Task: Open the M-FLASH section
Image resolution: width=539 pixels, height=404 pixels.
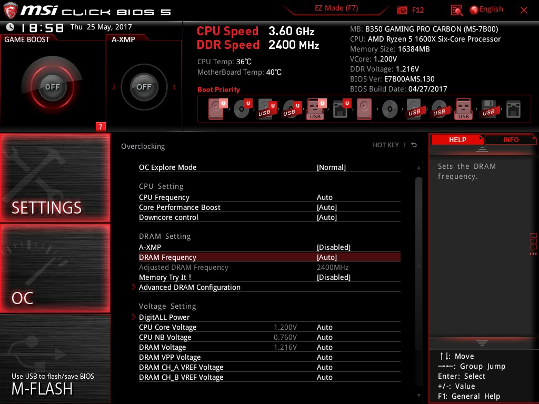Action: tap(55, 359)
